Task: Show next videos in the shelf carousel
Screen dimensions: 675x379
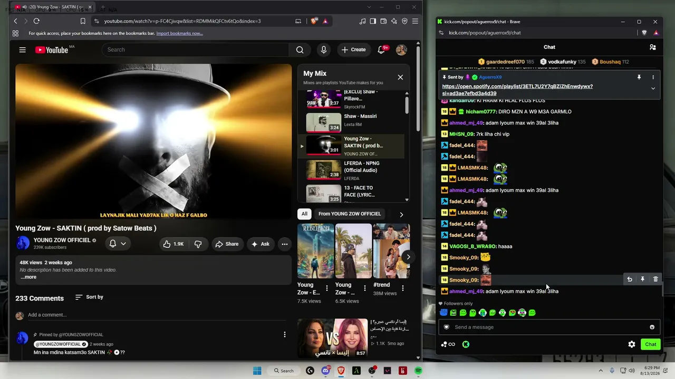Action: pyautogui.click(x=408, y=257)
